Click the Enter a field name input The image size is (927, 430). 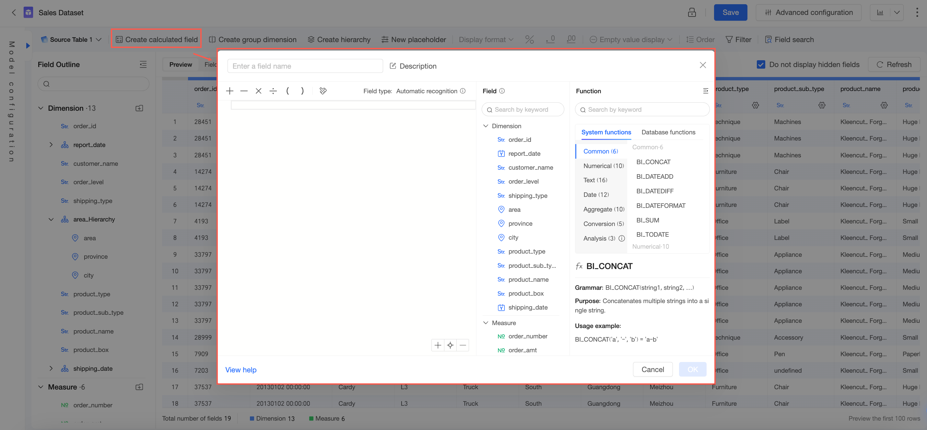(x=305, y=66)
